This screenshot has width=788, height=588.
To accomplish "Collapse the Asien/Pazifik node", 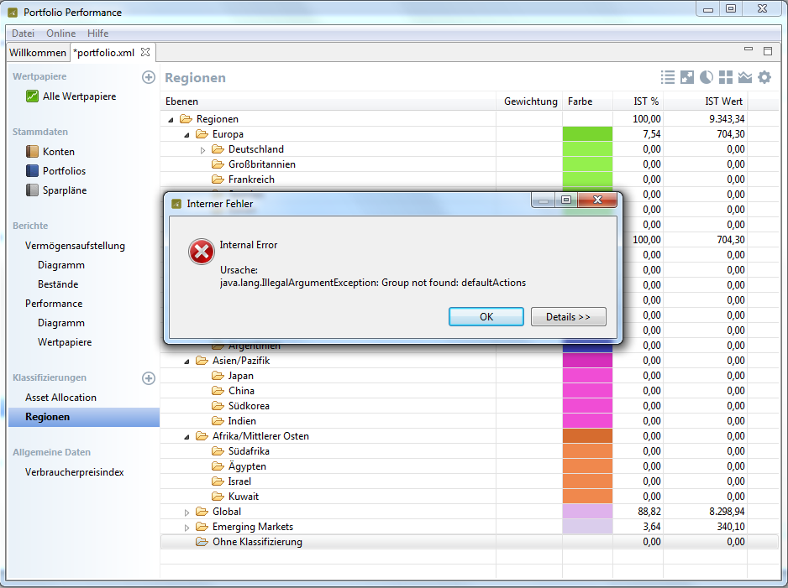I will pyautogui.click(x=187, y=362).
